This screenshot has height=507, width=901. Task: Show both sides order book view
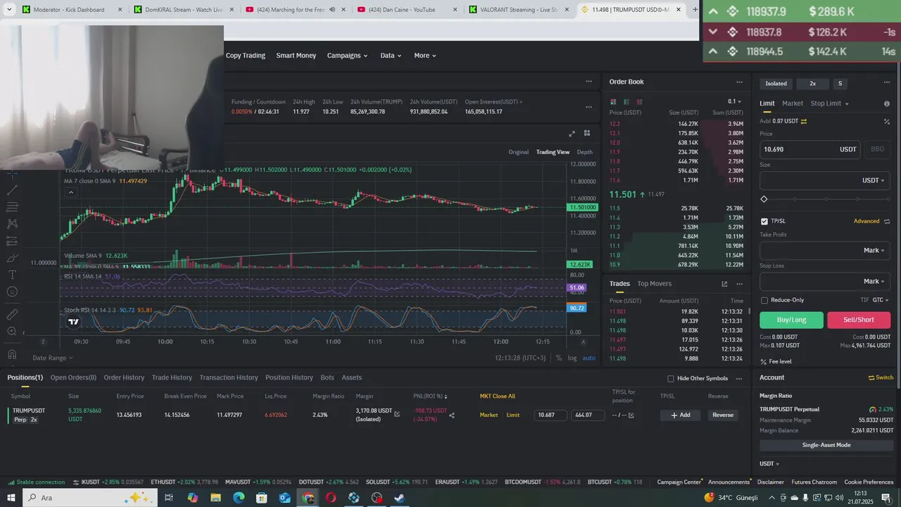click(614, 101)
